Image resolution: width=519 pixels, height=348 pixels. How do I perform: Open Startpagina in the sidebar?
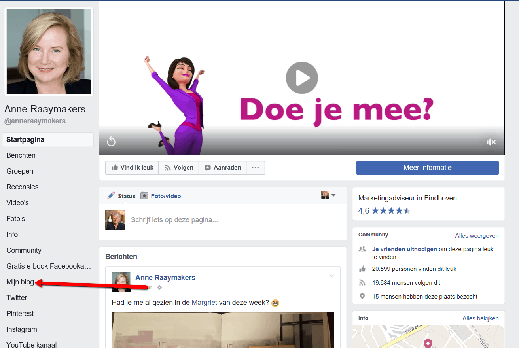[x=48, y=140]
